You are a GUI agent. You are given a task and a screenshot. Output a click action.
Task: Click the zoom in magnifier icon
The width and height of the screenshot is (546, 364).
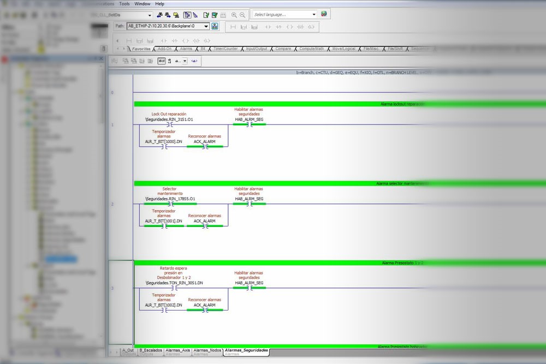coord(234,15)
